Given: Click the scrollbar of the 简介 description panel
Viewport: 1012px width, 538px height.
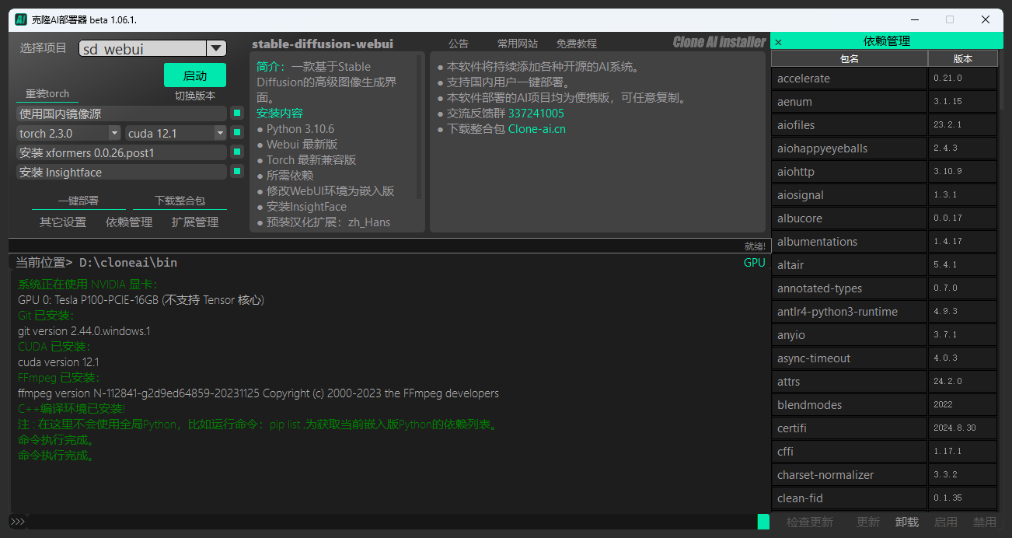Looking at the screenshot, I should 420,126.
